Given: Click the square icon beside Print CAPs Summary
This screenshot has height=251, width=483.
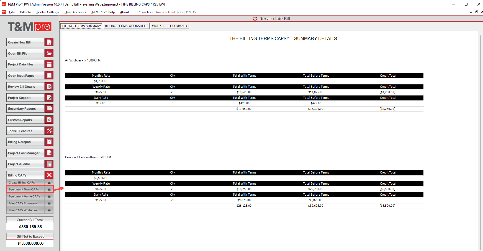Looking at the screenshot, I should point(49,203).
